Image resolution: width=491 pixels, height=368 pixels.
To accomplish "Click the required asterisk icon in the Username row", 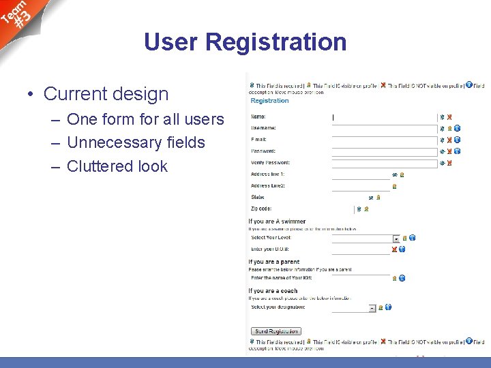I will [x=442, y=129].
